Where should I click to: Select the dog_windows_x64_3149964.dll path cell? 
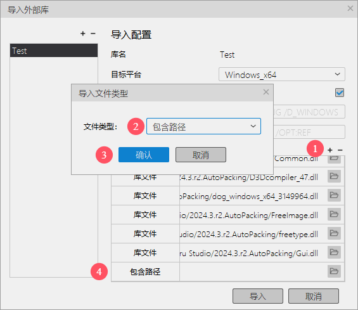pyautogui.click(x=253, y=195)
